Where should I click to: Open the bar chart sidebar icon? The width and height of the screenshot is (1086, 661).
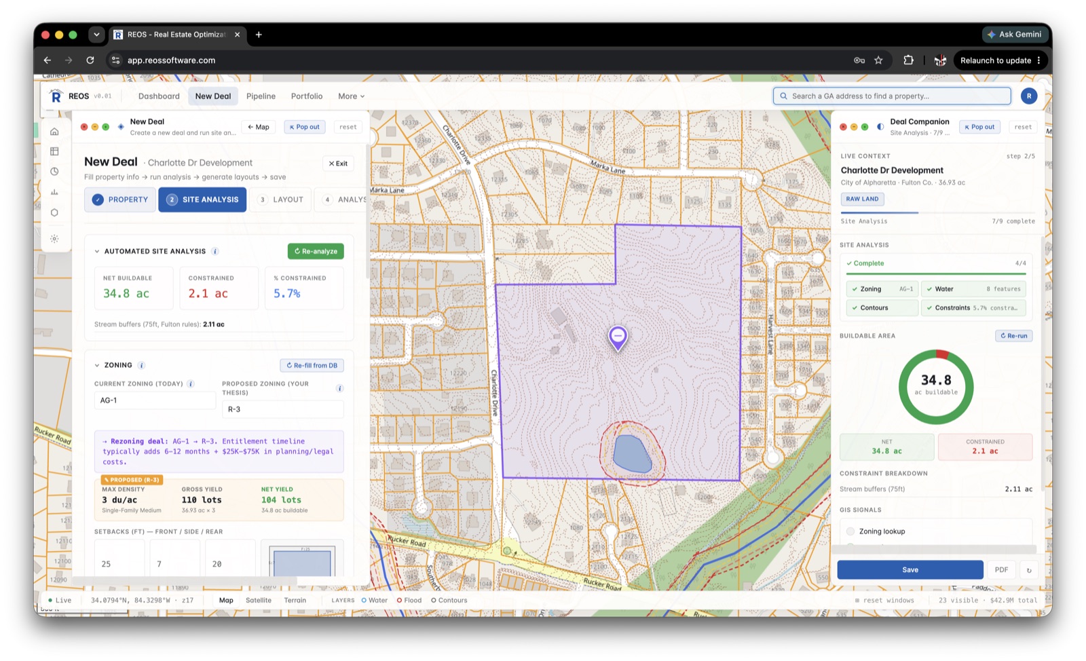point(54,192)
